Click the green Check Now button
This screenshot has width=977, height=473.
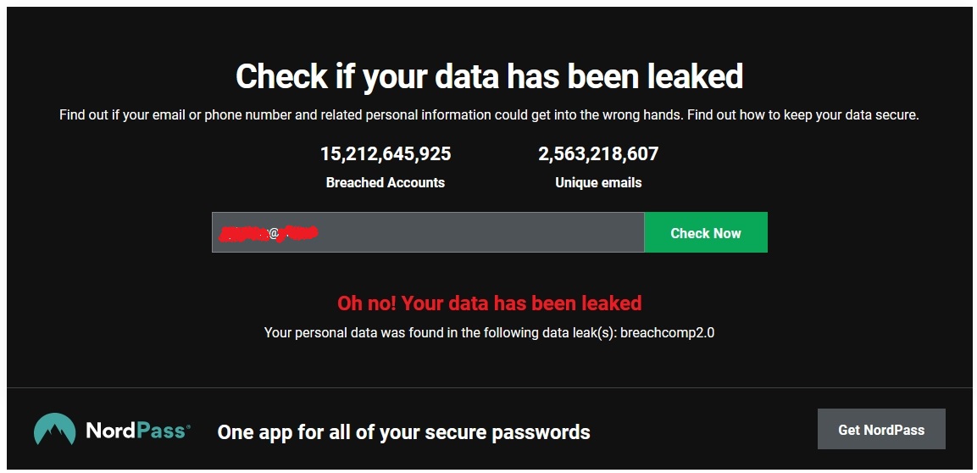point(705,232)
